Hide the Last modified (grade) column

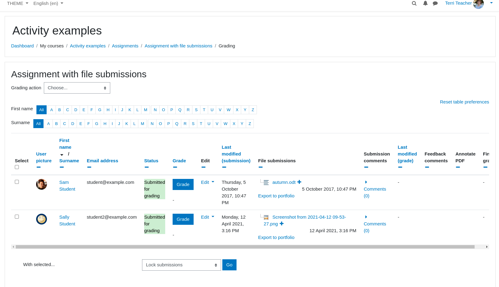point(400,167)
